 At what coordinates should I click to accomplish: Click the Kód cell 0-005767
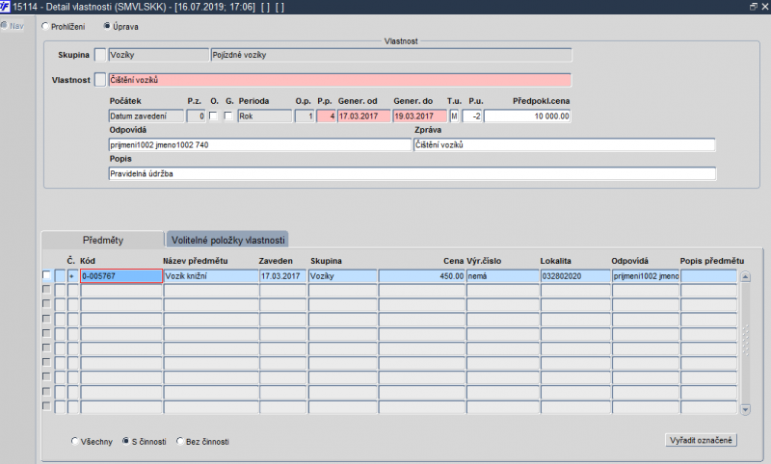[x=121, y=276]
